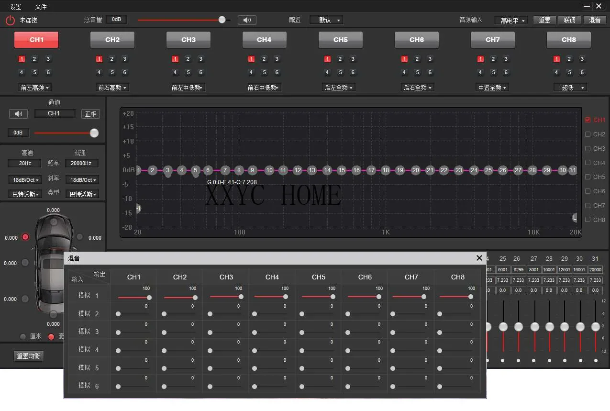The height and width of the screenshot is (411, 610).
Task: Switch to channel CH8
Action: 569,40
